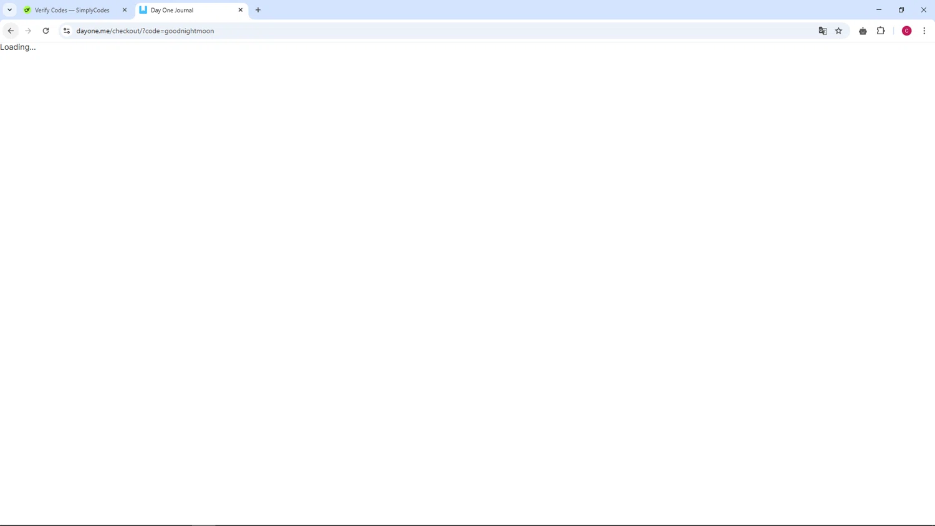
Task: Bookmark this tab with the star
Action: click(838, 31)
